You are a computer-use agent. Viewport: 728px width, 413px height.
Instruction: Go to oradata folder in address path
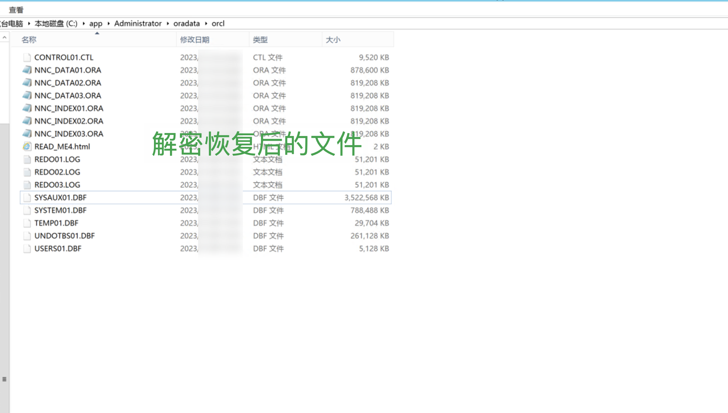point(186,24)
